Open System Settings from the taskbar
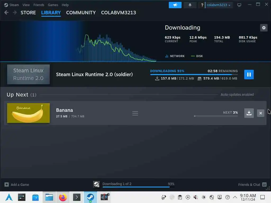The image size is (271, 203). (x=22, y=197)
